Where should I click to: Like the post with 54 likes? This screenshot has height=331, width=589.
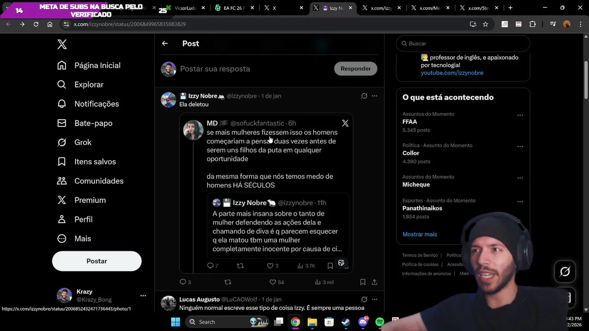277,282
